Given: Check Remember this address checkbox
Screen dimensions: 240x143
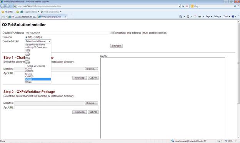Looking at the screenshot, I should point(112,33).
